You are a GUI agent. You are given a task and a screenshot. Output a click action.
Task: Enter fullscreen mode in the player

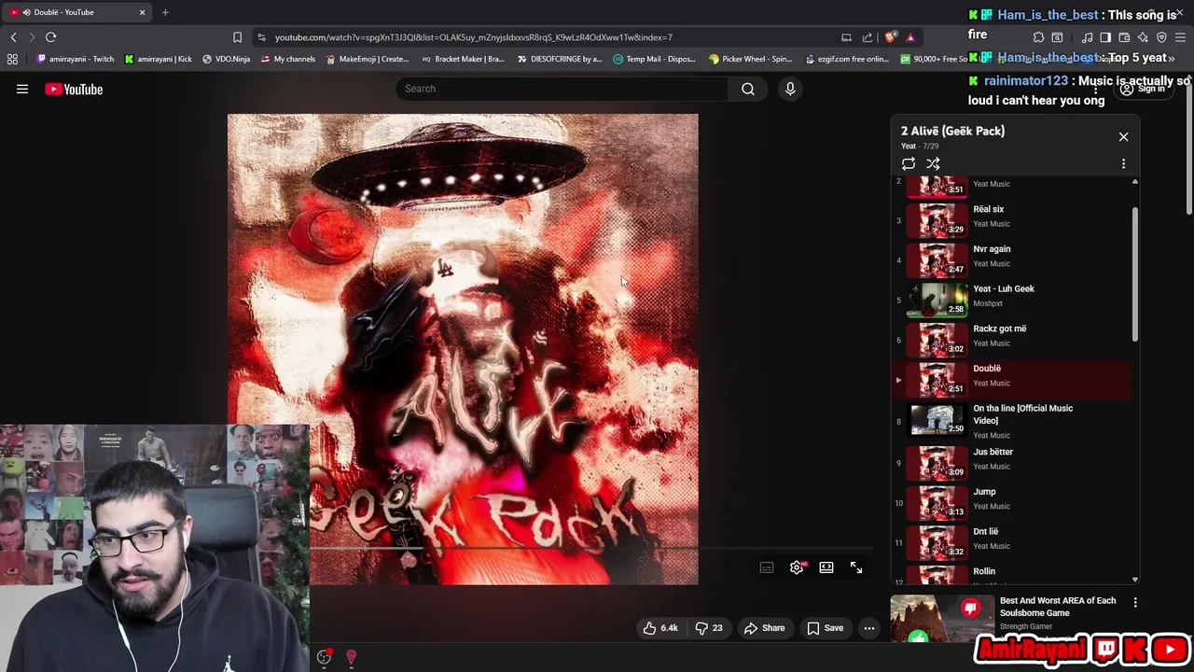(856, 567)
